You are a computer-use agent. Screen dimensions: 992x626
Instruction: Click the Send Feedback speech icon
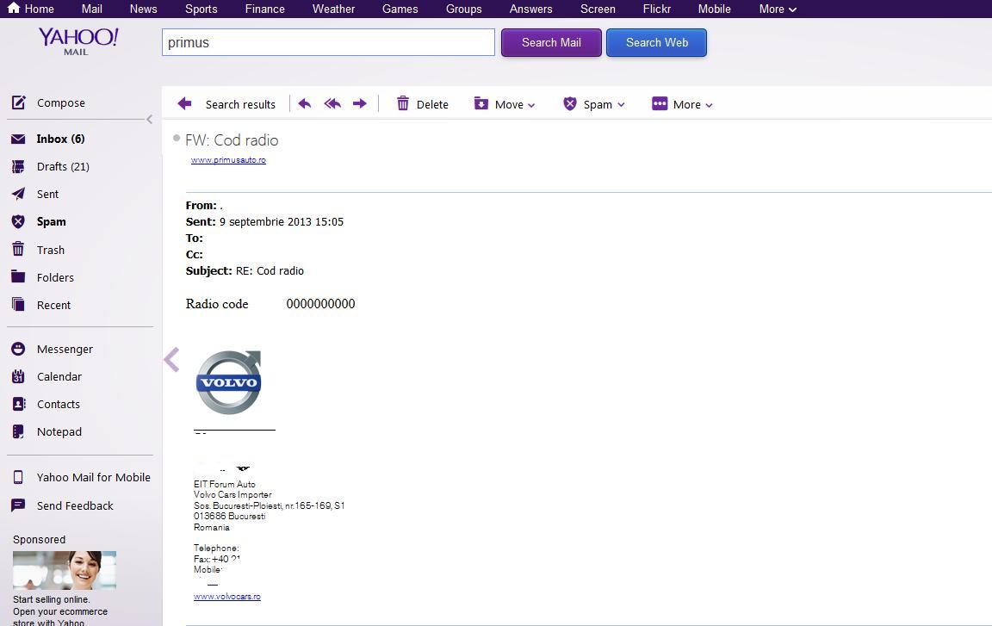18,505
